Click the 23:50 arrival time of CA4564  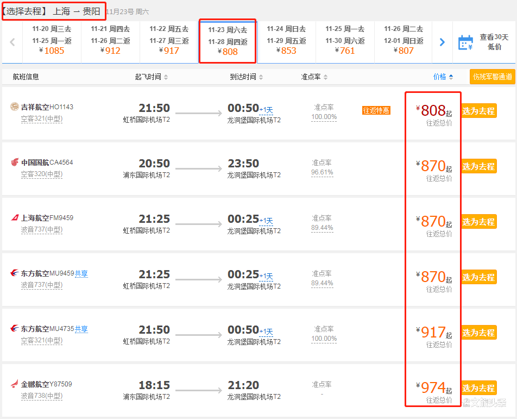pyautogui.click(x=243, y=164)
